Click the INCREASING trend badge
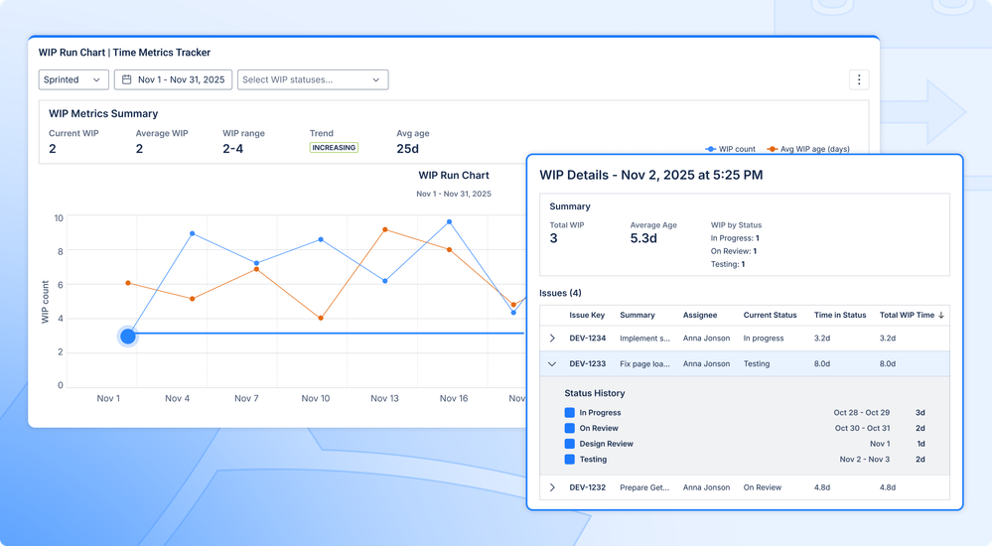 (x=334, y=147)
